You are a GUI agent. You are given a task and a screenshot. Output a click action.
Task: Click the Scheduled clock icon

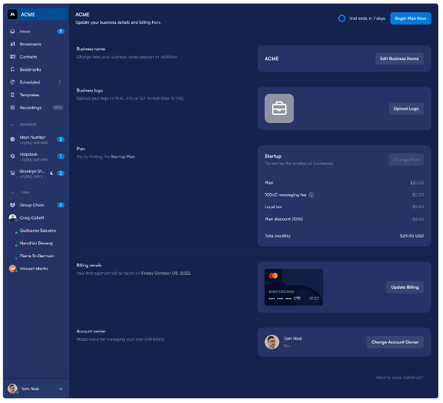[12, 82]
